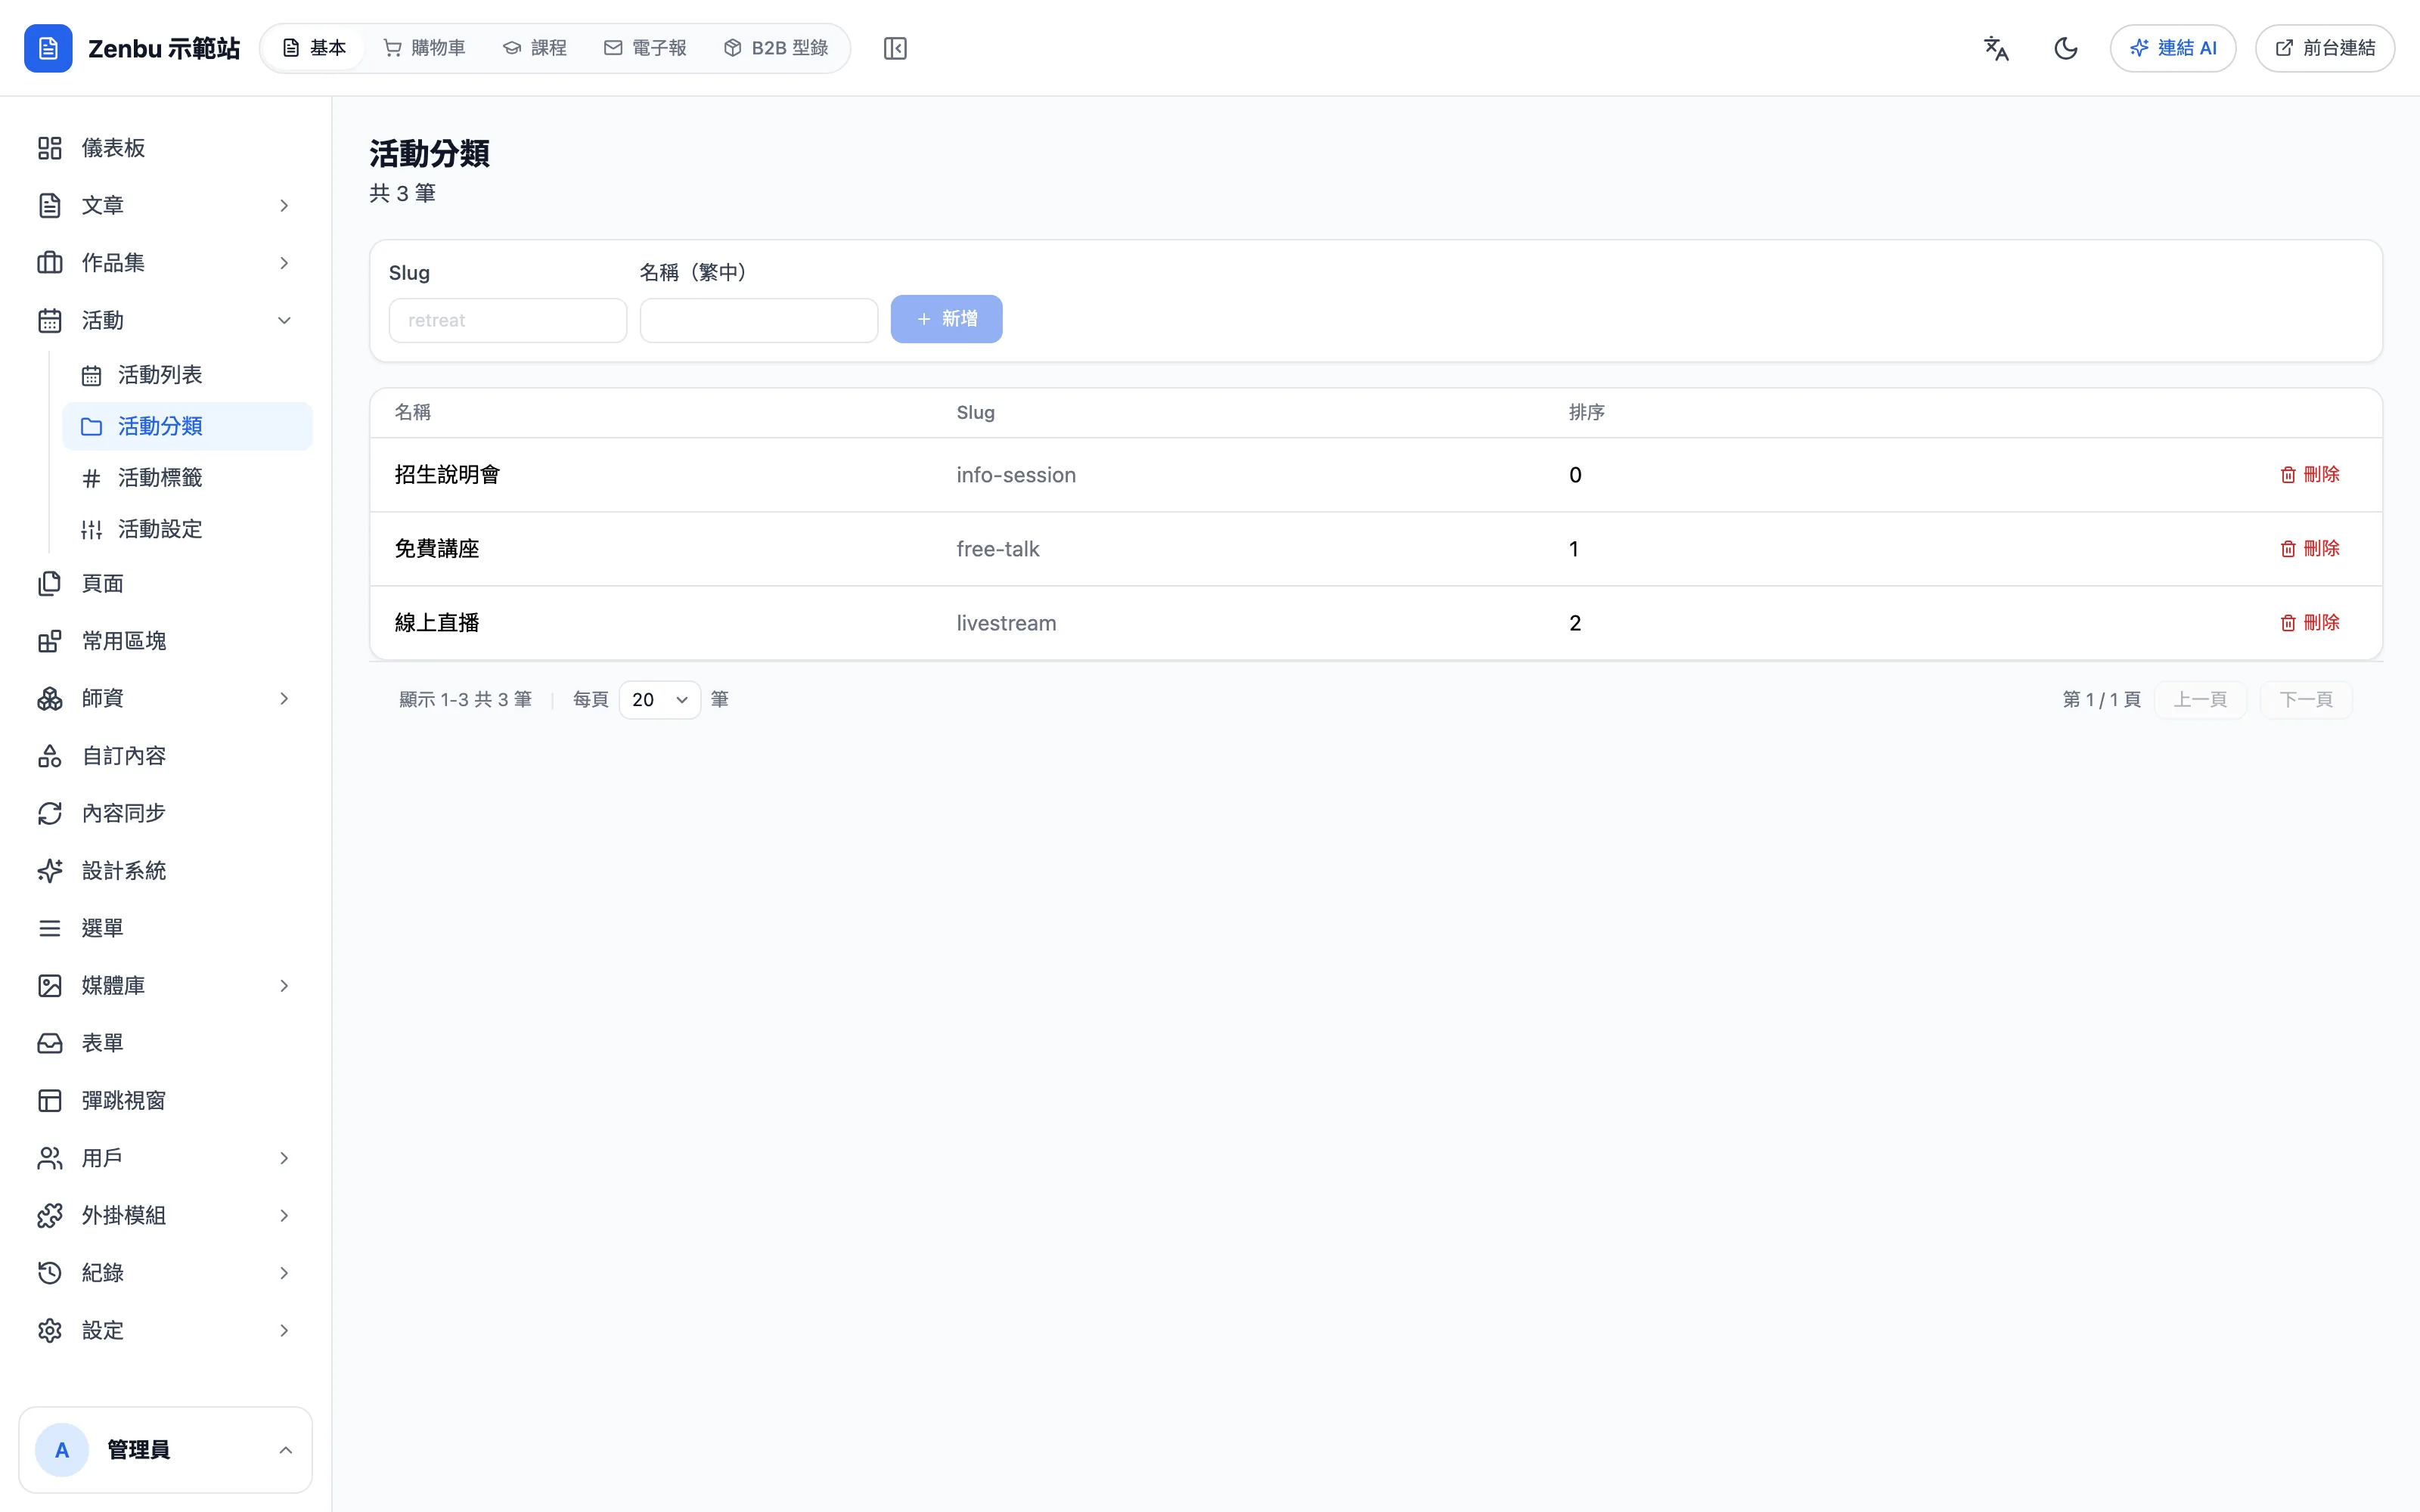Image resolution: width=2420 pixels, height=1512 pixels.
Task: Switch to the 課程 tab
Action: point(535,48)
